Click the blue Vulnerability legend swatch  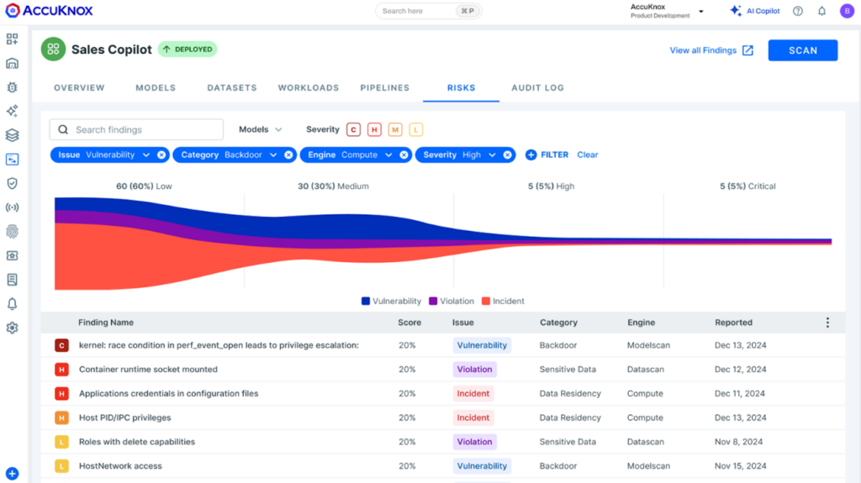(x=366, y=301)
